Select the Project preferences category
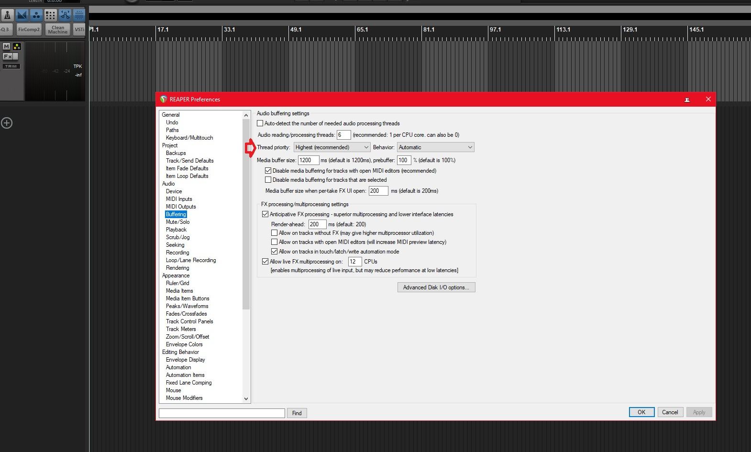 (170, 145)
